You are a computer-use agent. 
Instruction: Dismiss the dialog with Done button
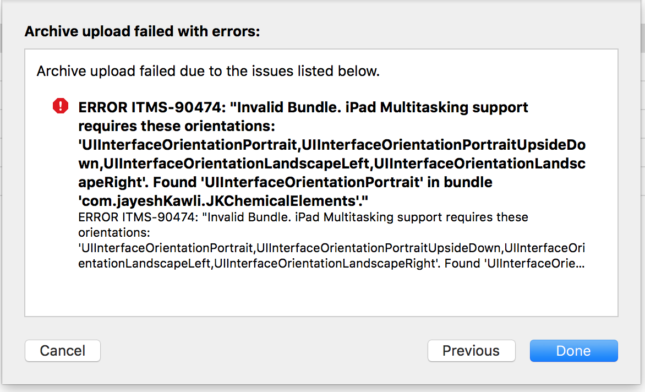[x=574, y=351]
